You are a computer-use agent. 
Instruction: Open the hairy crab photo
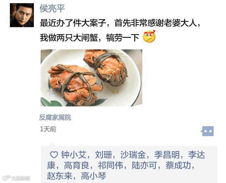click(91, 78)
